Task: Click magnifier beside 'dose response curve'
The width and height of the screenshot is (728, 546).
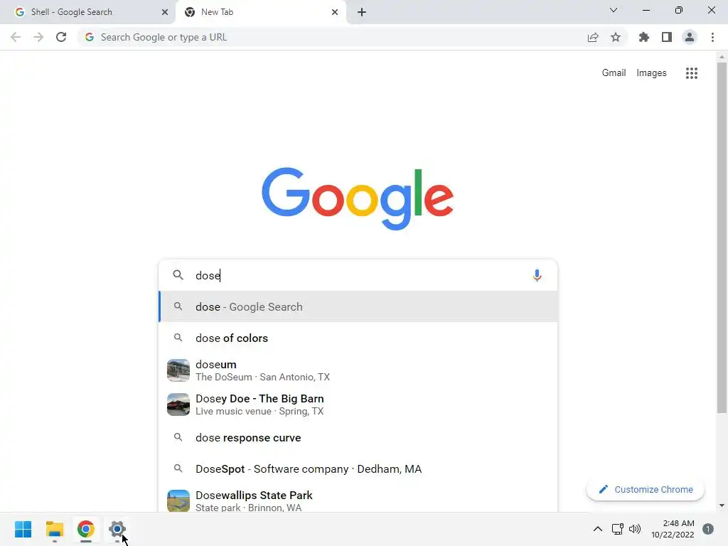Action: click(x=178, y=437)
